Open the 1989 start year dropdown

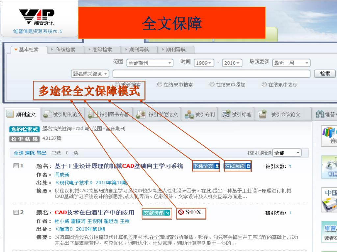[x=204, y=63]
